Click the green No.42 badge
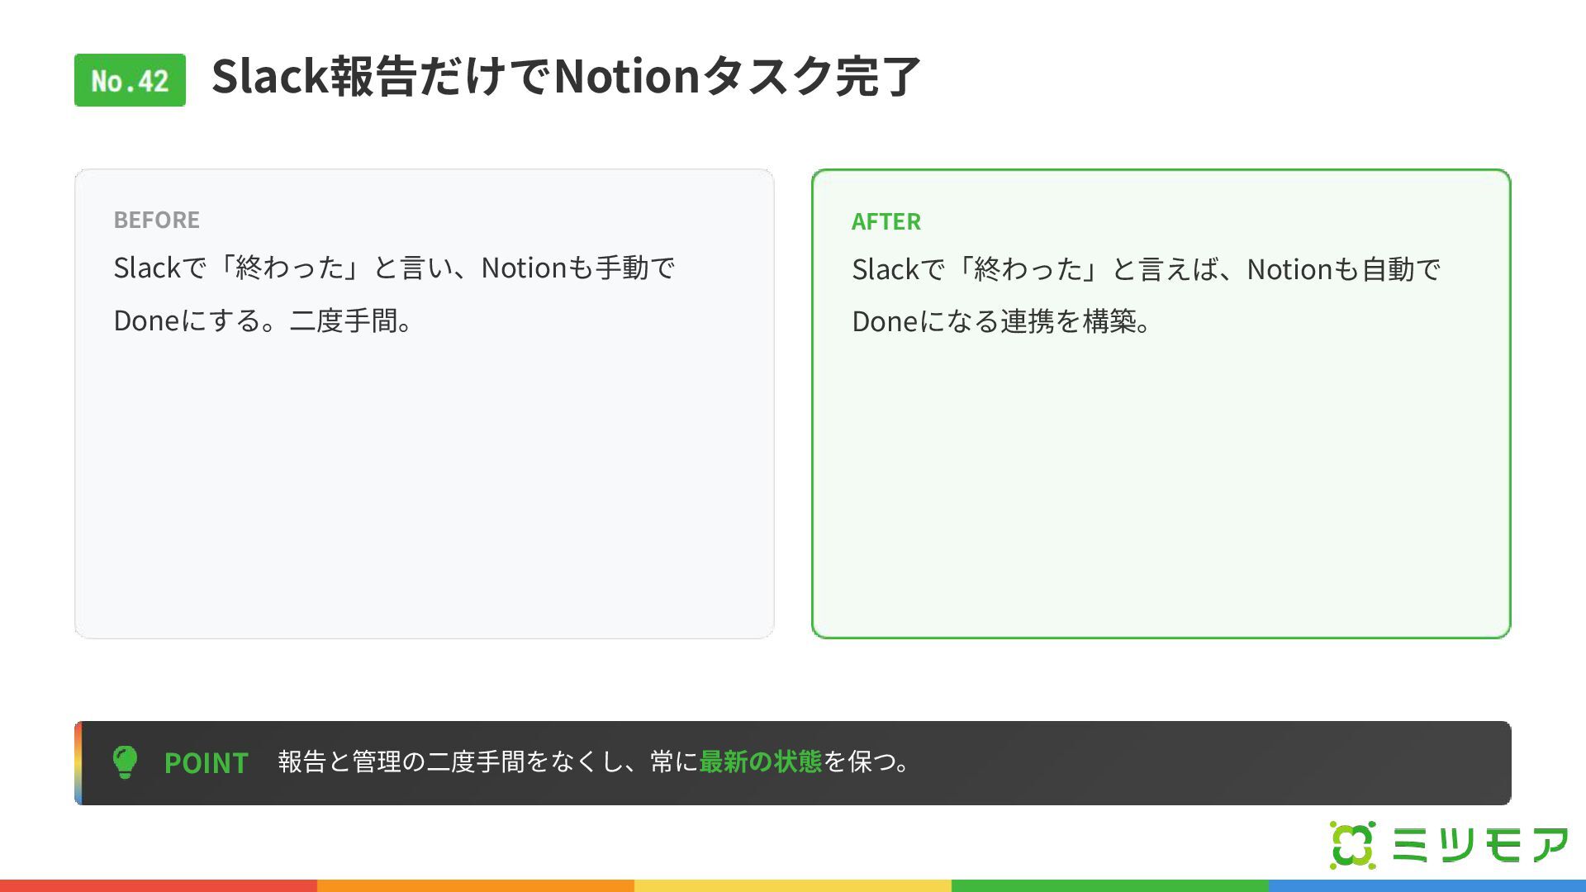The height and width of the screenshot is (892, 1586). (130, 80)
